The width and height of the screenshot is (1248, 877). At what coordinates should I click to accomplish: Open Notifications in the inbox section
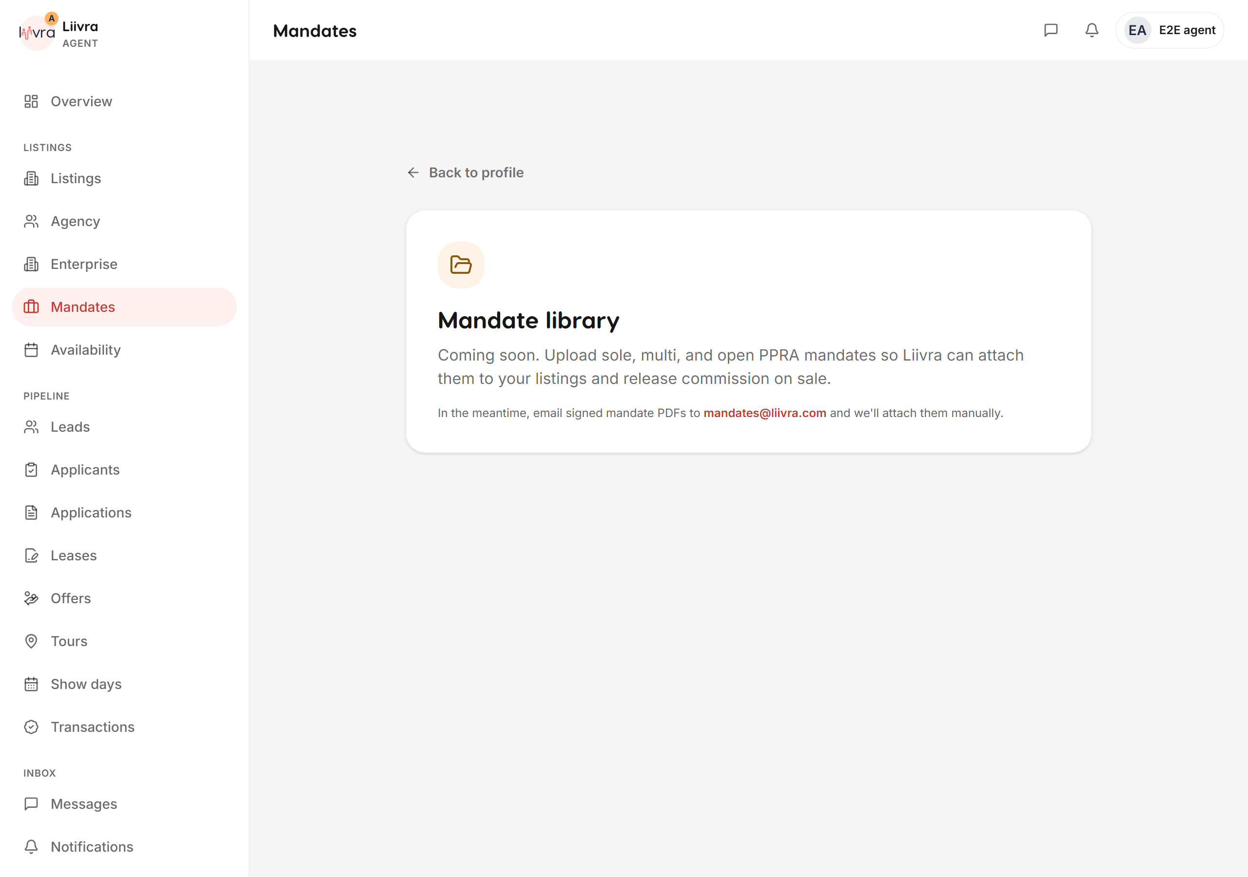click(124, 847)
